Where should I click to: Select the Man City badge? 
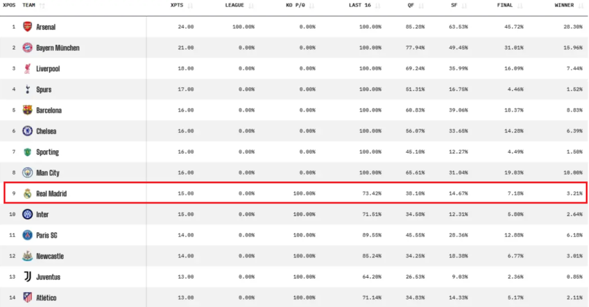27,173
